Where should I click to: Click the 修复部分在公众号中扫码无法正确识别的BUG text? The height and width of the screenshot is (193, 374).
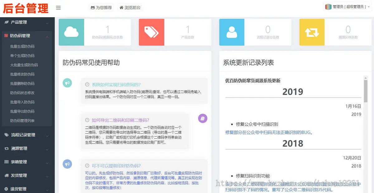pyautogui.click(x=269, y=132)
